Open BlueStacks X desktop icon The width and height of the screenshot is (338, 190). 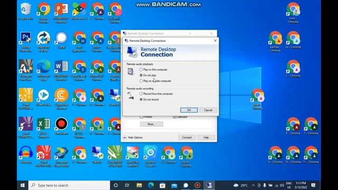79,11
